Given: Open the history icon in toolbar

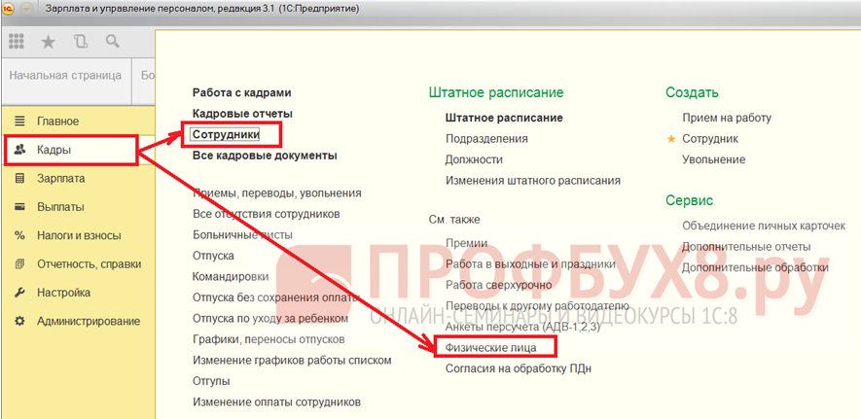Looking at the screenshot, I should pos(81,42).
